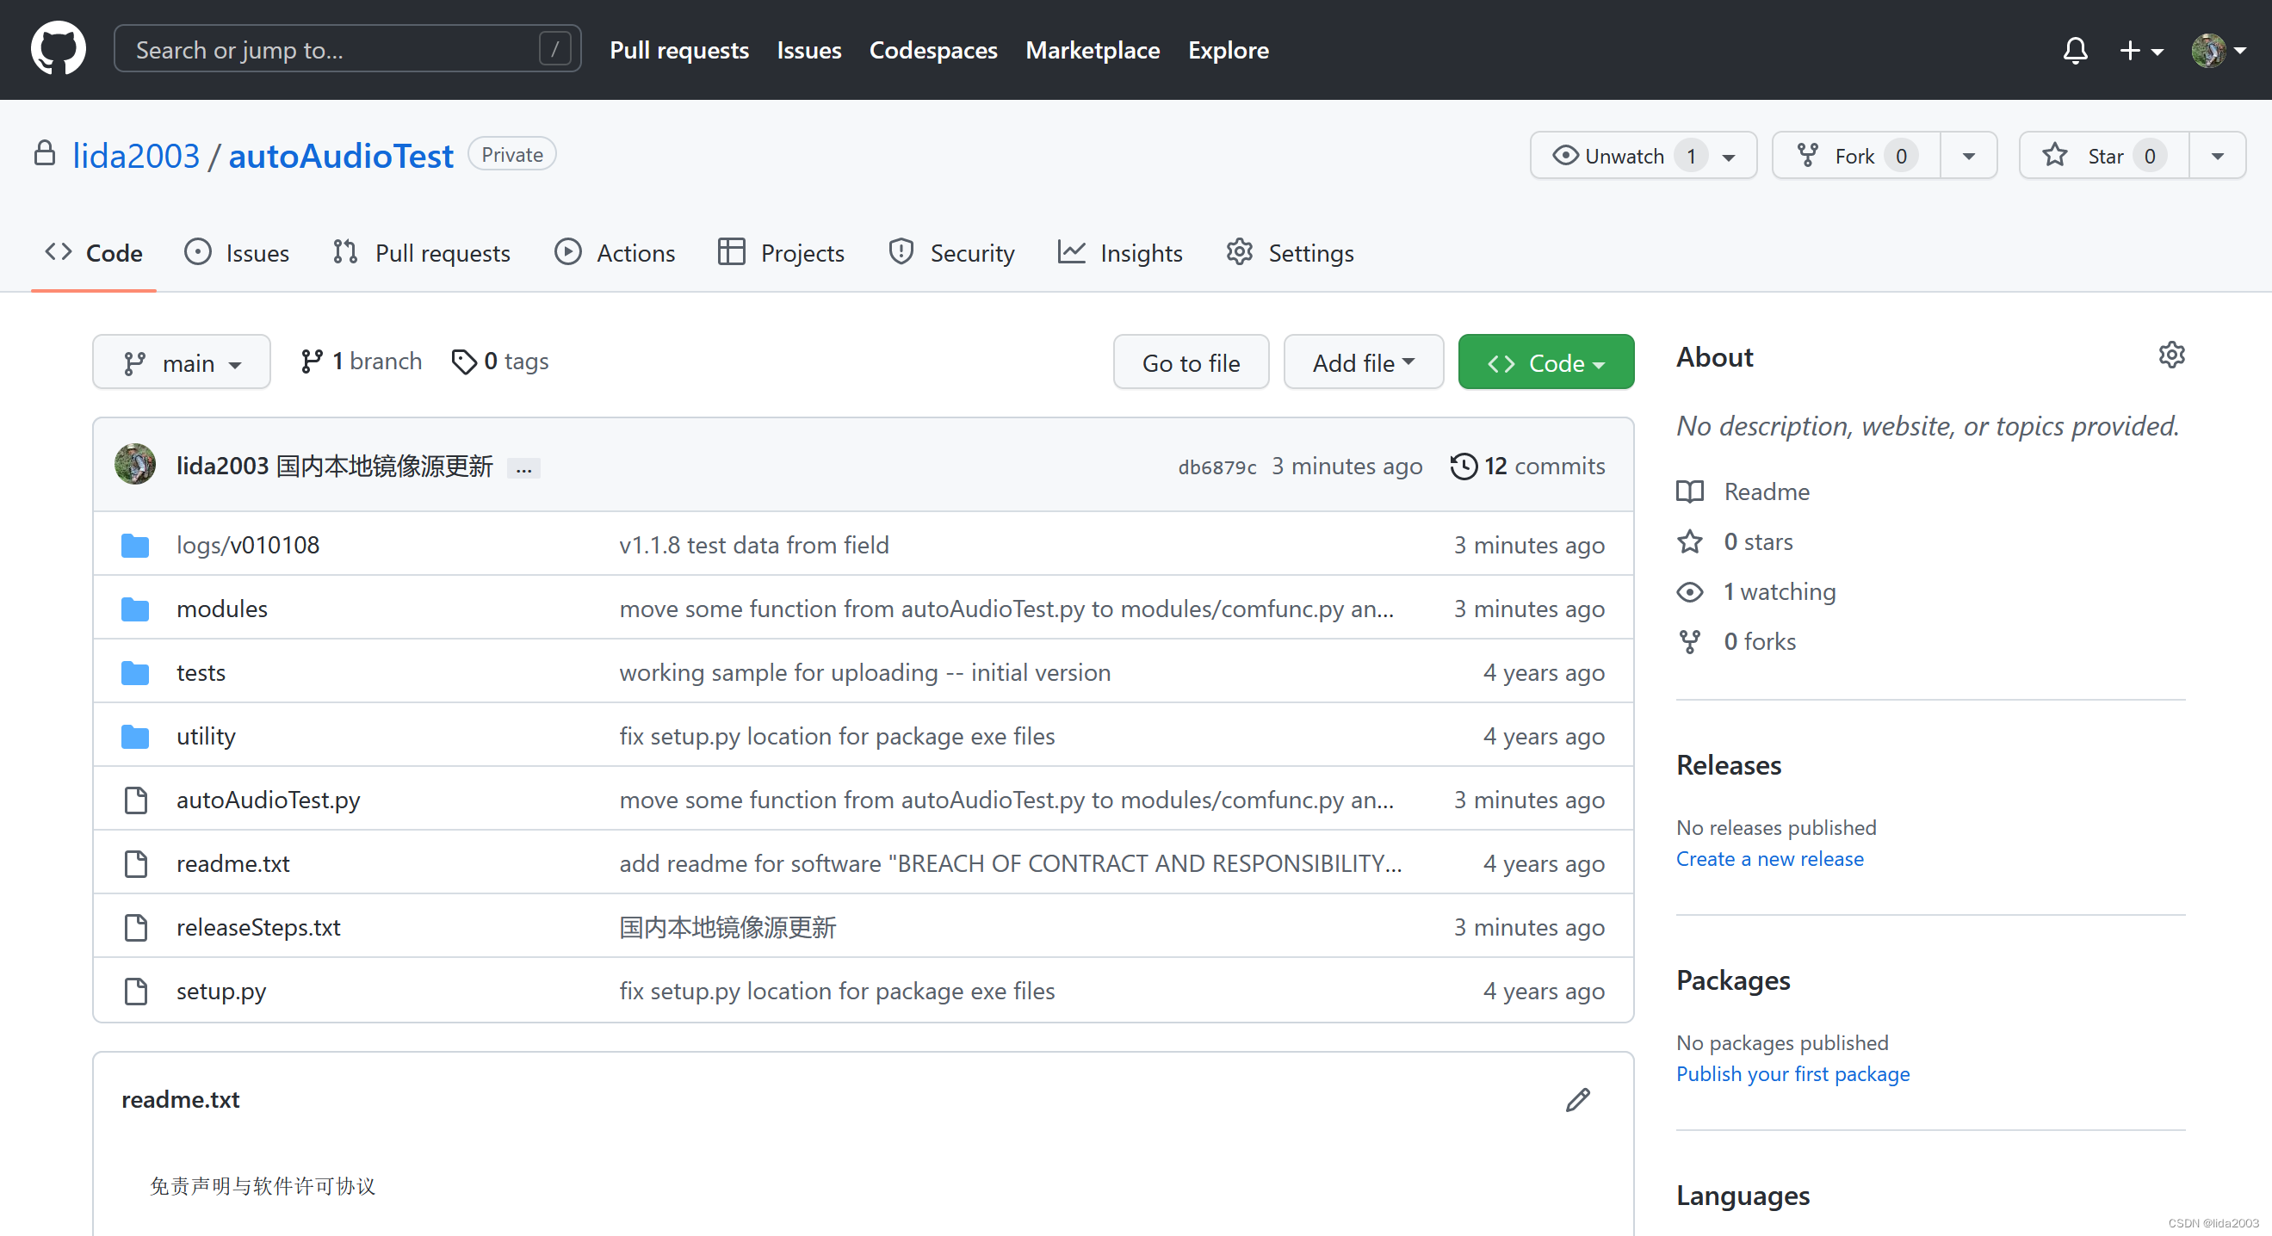The height and width of the screenshot is (1236, 2272).
Task: Expand commit message ellipsis button
Action: (524, 468)
